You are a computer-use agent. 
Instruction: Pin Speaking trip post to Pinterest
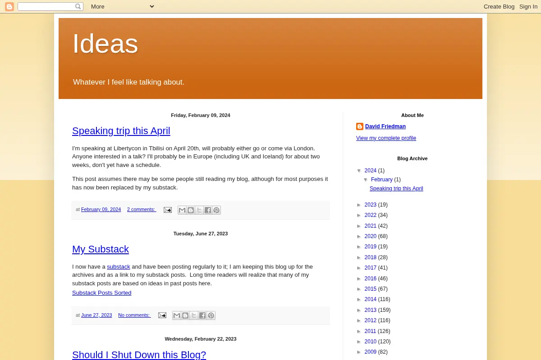point(216,210)
